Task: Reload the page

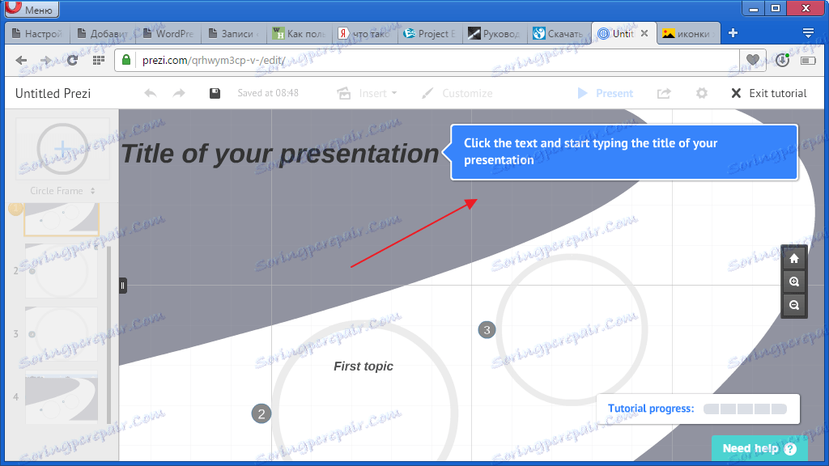Action: coord(72,60)
